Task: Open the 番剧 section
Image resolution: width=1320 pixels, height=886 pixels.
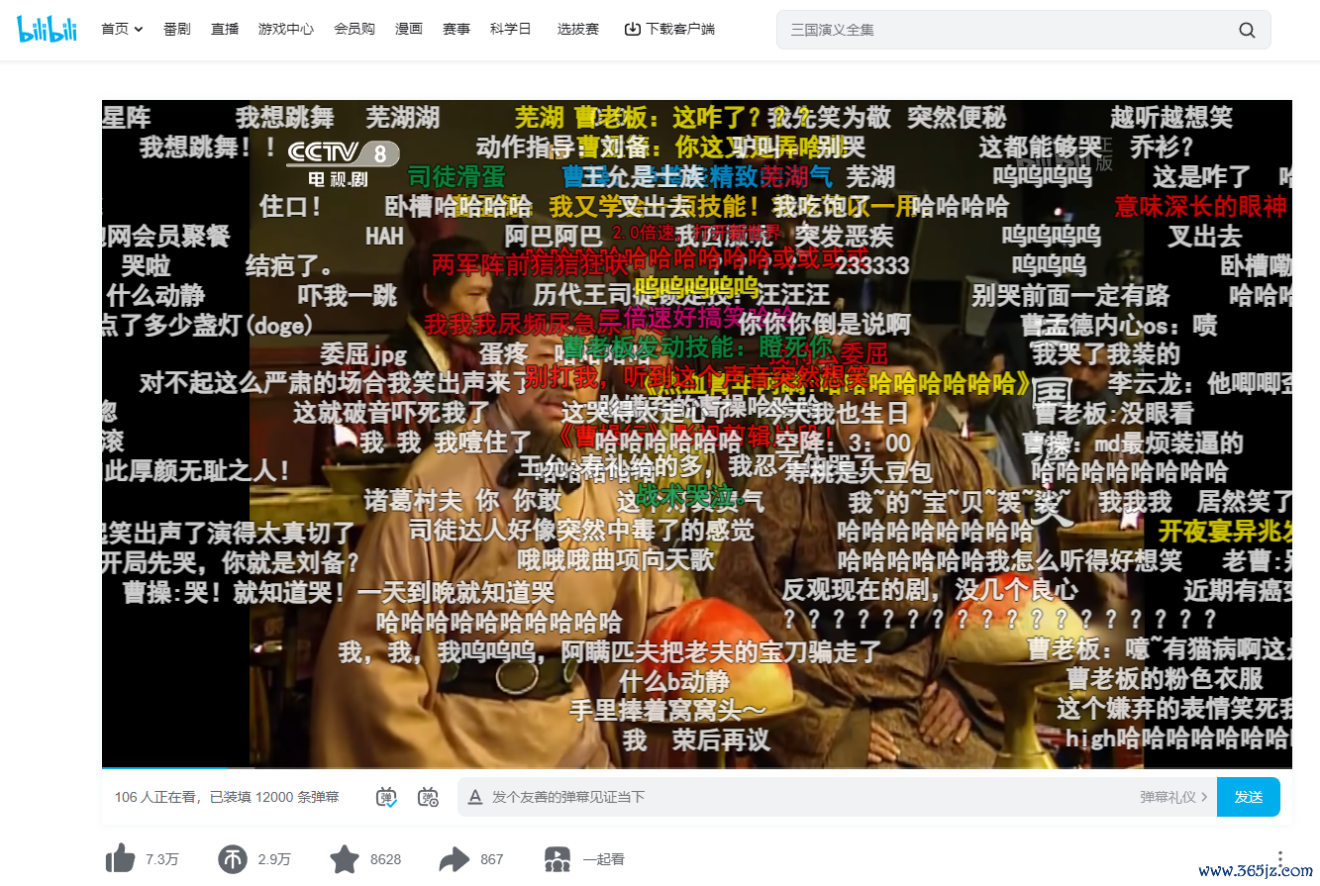Action: (x=176, y=29)
